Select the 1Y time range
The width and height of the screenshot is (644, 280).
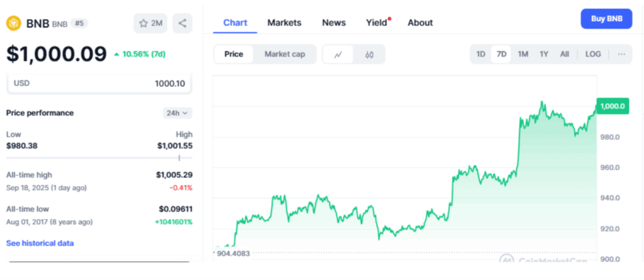pos(543,54)
